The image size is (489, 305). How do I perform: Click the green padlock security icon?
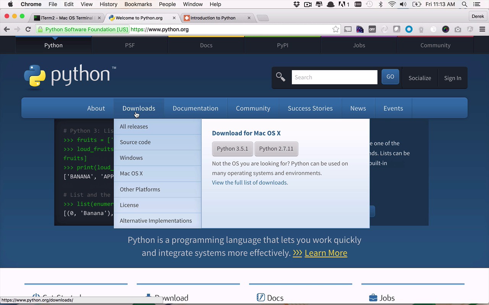[40, 29]
